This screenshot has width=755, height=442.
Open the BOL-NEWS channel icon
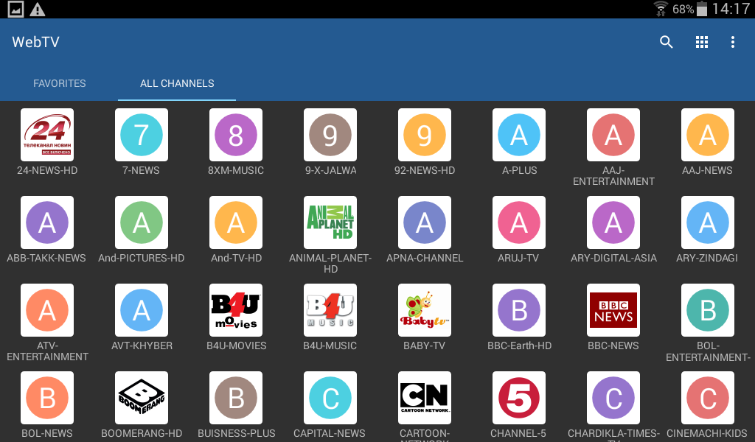[x=47, y=398]
